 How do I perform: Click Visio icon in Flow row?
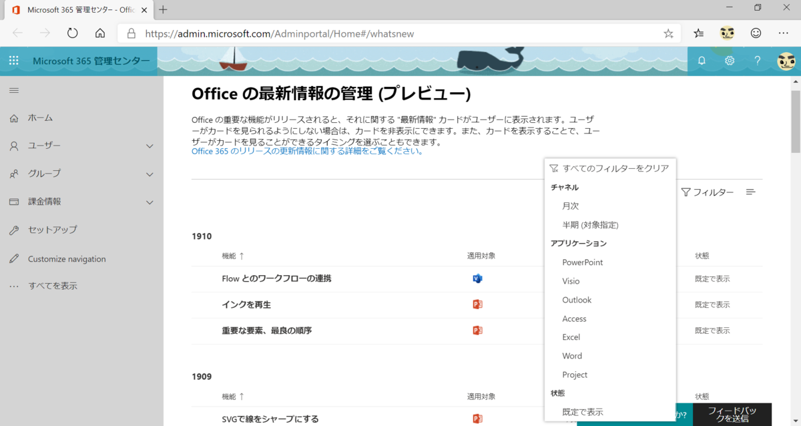point(477,278)
